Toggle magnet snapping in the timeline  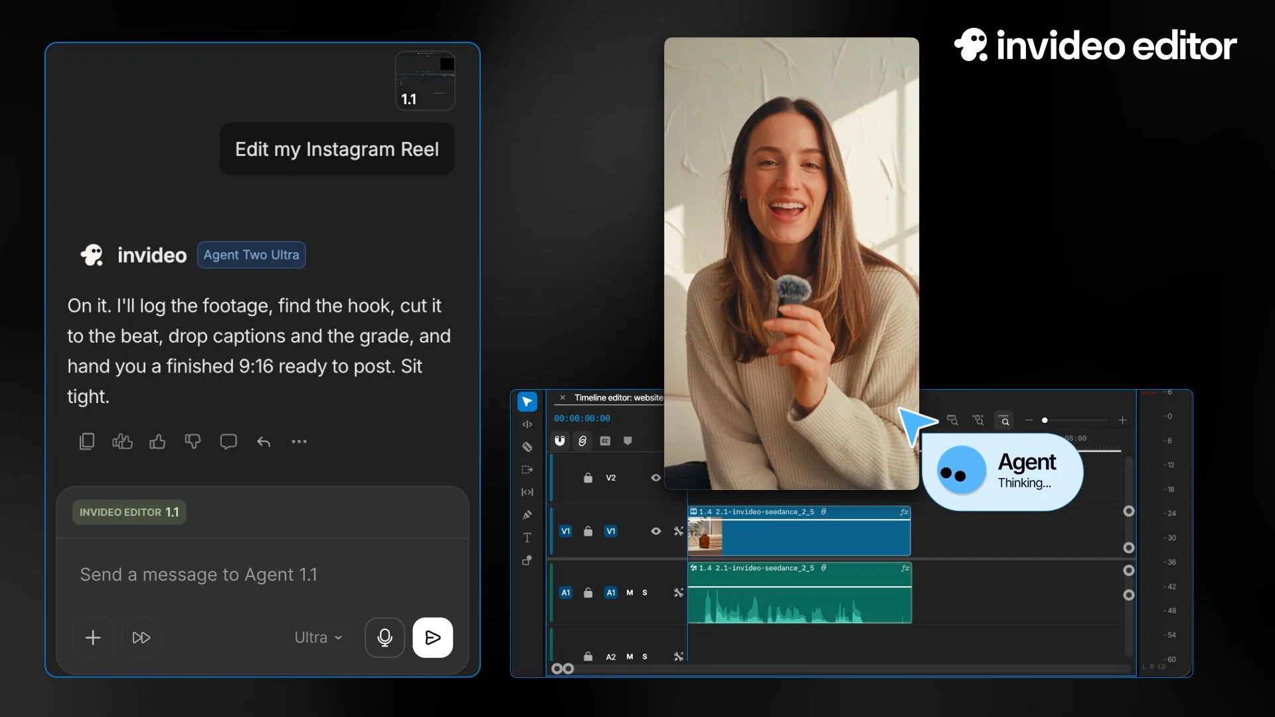tap(560, 441)
